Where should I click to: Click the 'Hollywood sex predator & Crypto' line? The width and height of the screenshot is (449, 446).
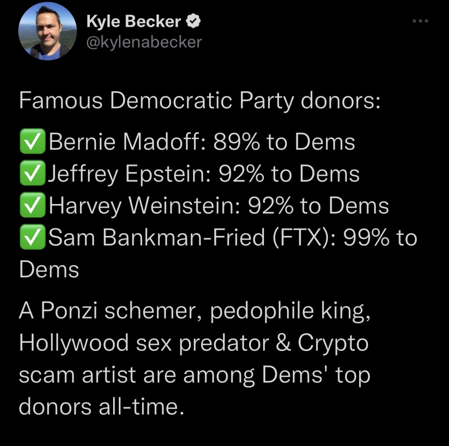pos(193,343)
